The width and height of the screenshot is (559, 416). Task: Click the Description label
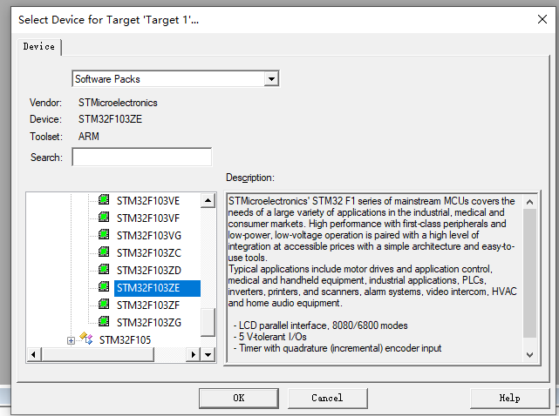coord(250,178)
